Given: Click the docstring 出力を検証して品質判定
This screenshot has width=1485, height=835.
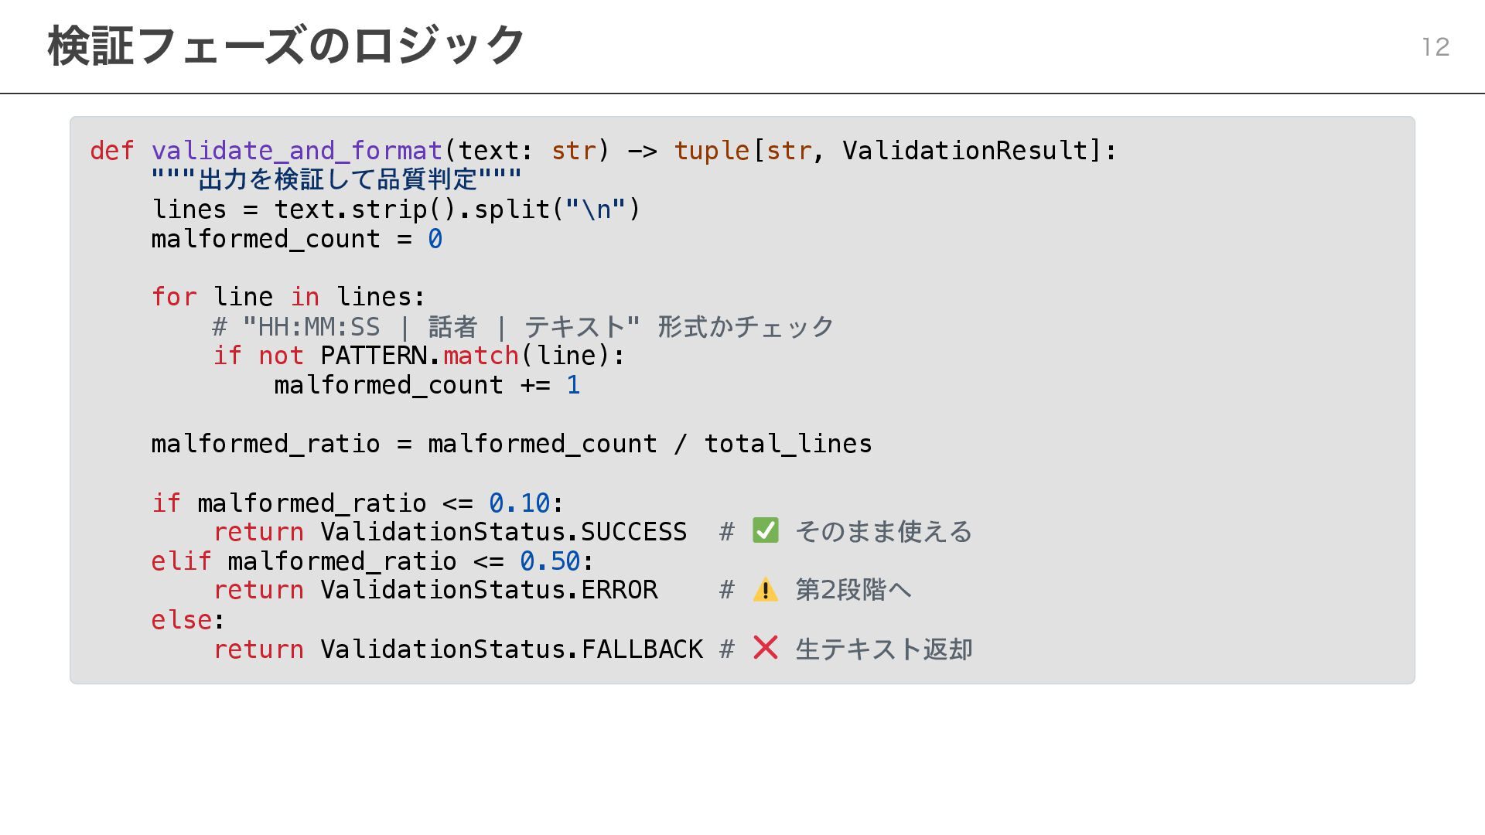Looking at the screenshot, I should point(336,179).
